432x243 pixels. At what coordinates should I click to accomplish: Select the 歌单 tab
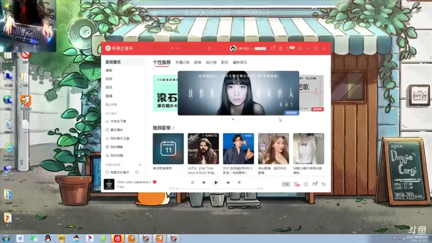[x=198, y=63]
